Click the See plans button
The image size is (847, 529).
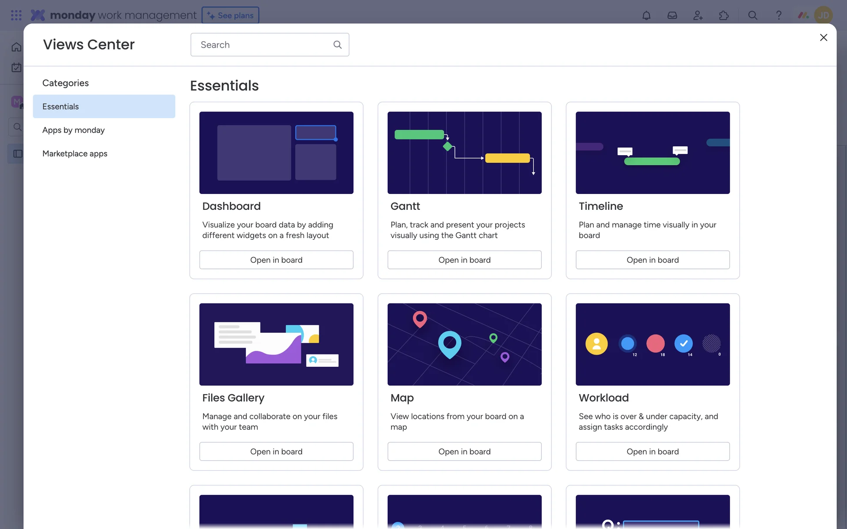230,15
